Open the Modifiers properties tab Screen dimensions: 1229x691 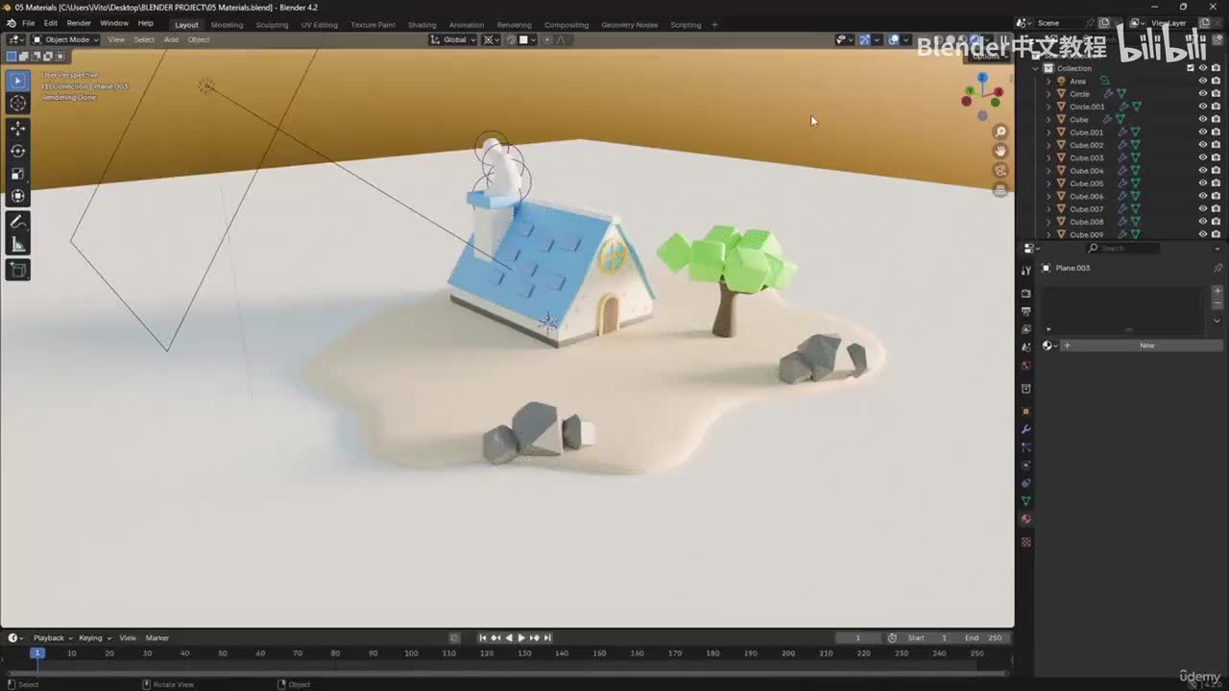pyautogui.click(x=1025, y=429)
